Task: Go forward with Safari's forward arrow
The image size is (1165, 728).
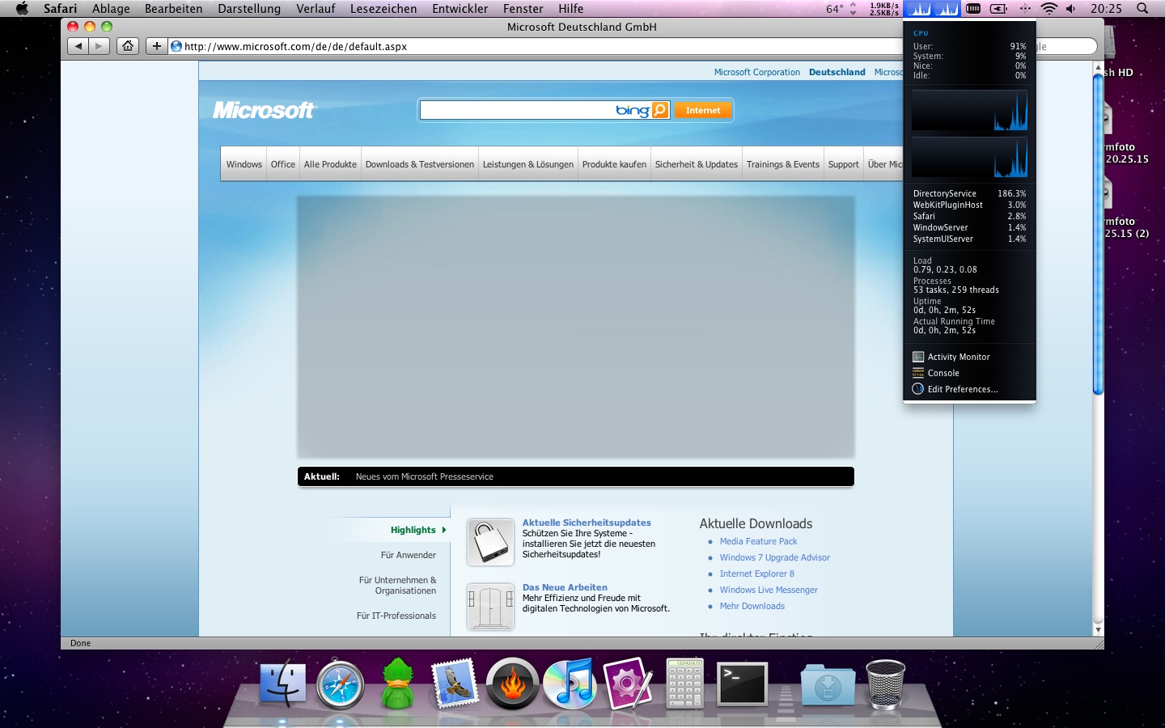Action: 99,46
